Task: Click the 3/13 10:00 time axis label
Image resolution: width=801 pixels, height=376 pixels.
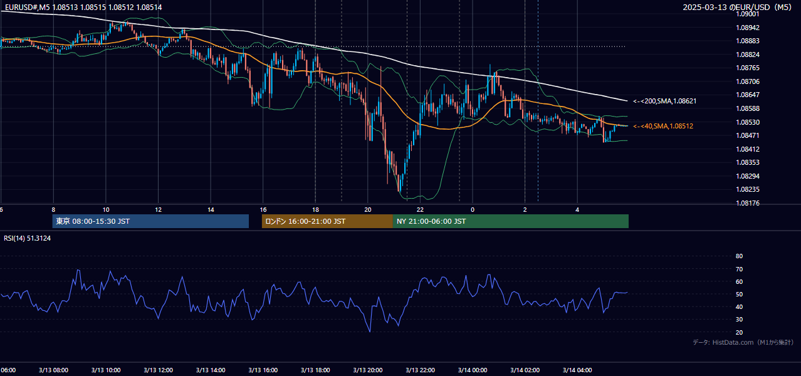Action: [x=105, y=370]
